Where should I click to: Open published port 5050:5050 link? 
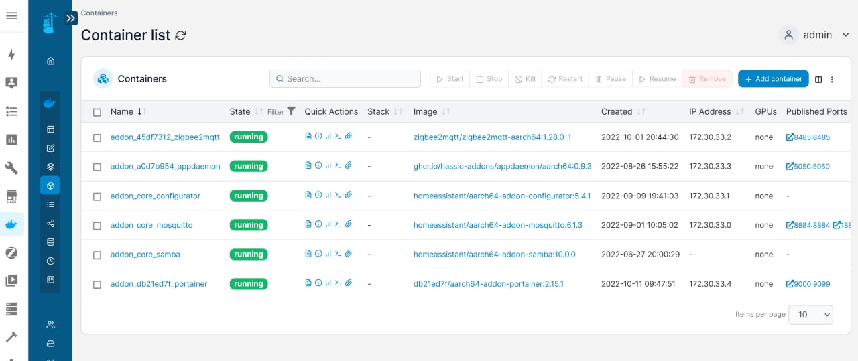(x=808, y=167)
